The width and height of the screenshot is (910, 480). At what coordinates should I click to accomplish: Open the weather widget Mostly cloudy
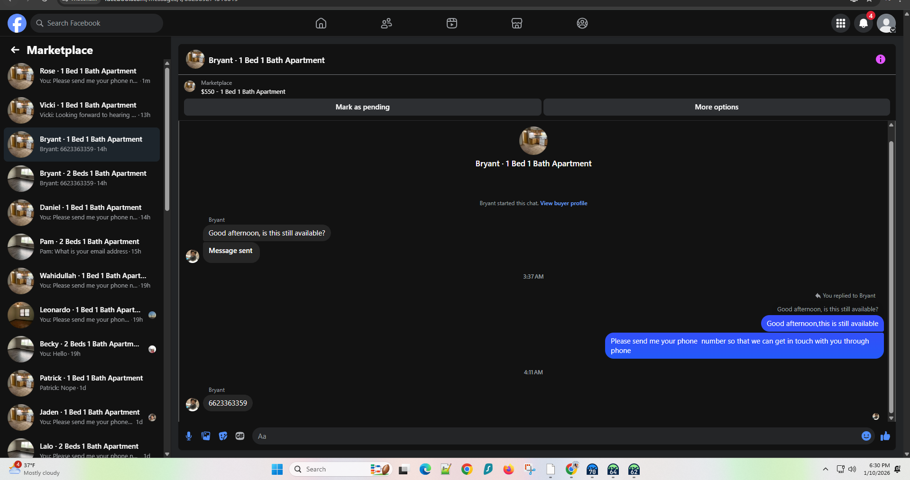(34, 469)
